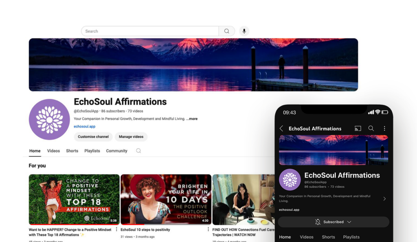Expand channel description with ...more
This screenshot has height=242, width=417.
pyautogui.click(x=192, y=119)
